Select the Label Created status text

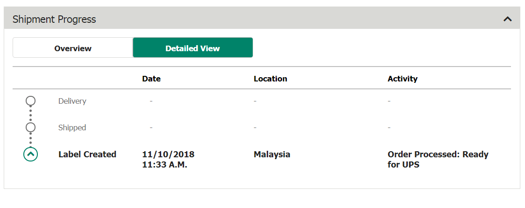click(x=87, y=154)
